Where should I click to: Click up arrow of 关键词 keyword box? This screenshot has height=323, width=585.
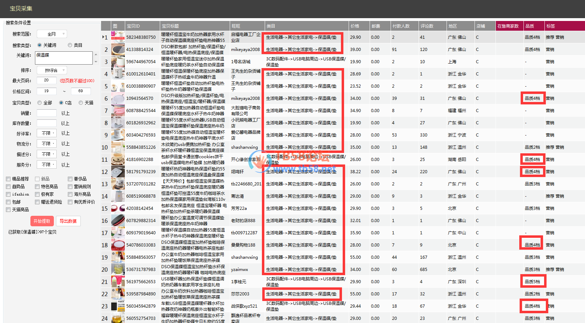[x=96, y=54]
